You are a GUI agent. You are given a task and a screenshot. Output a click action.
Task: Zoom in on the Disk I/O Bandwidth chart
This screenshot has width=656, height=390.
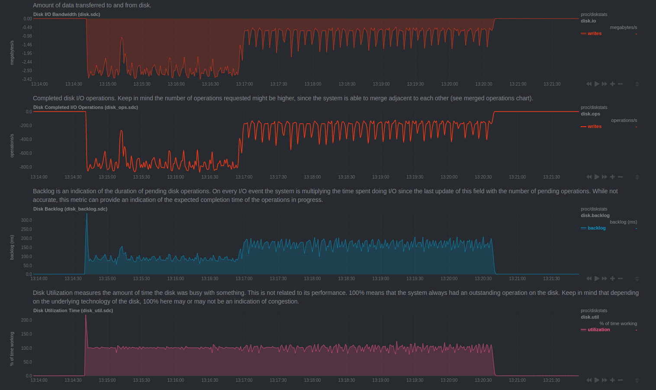tap(612, 84)
